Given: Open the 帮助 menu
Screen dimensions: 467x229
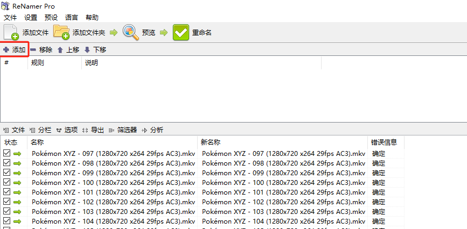Looking at the screenshot, I should 92,18.
